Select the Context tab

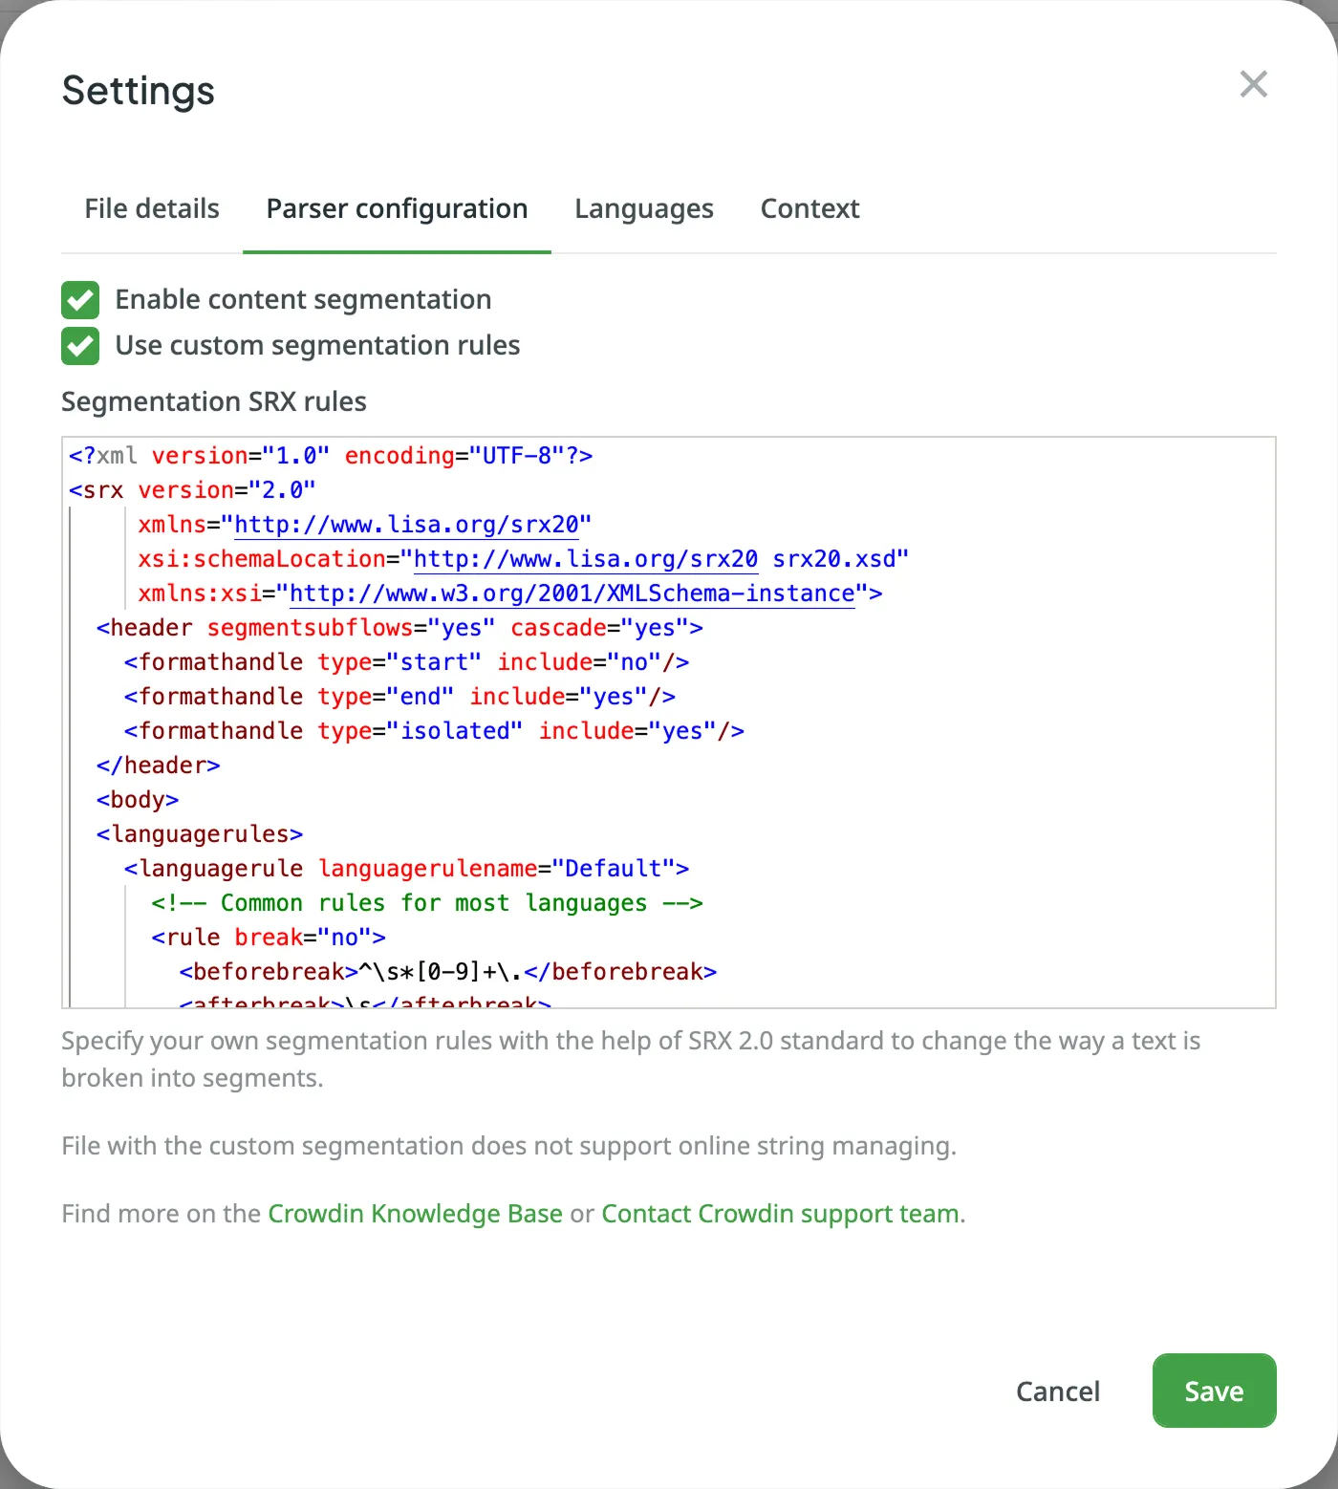tap(809, 208)
